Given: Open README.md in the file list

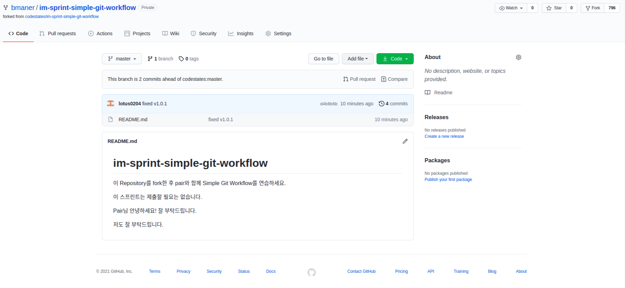Looking at the screenshot, I should [133, 119].
